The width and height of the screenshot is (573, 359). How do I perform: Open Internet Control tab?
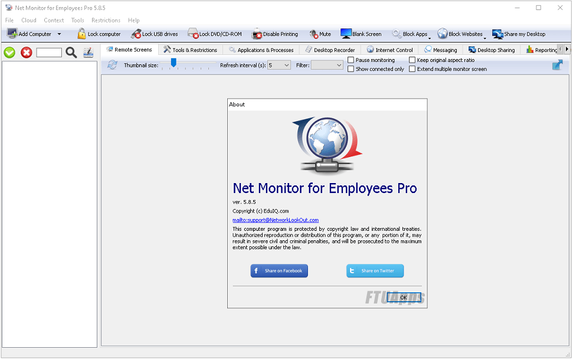click(390, 50)
